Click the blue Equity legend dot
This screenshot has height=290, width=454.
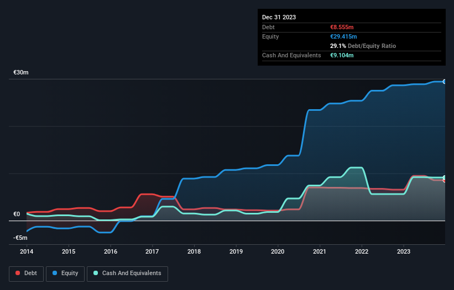55,273
